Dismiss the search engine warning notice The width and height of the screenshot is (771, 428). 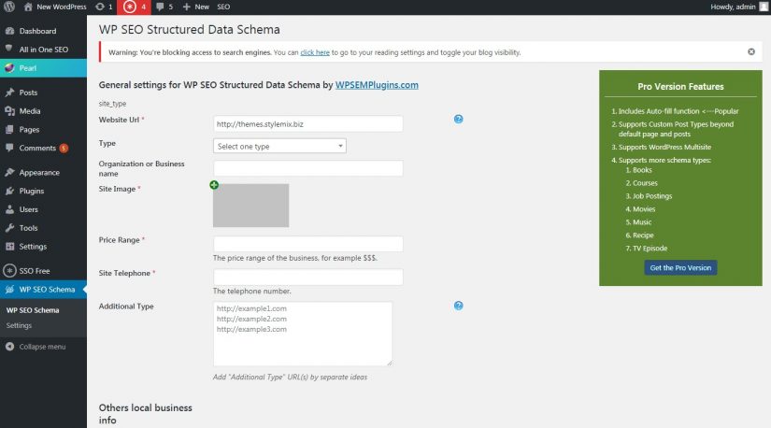click(751, 51)
